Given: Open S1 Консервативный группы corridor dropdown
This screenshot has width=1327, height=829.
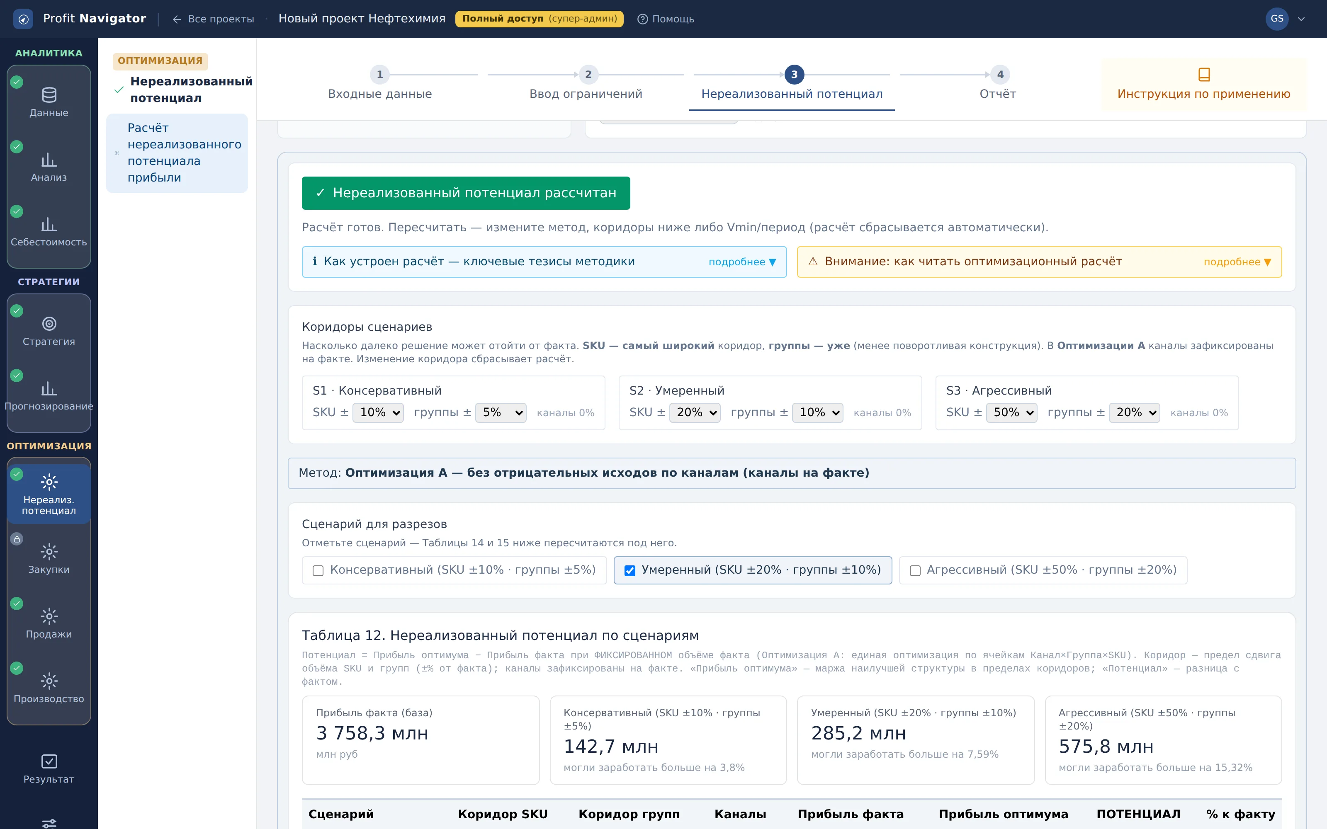Looking at the screenshot, I should (501, 412).
